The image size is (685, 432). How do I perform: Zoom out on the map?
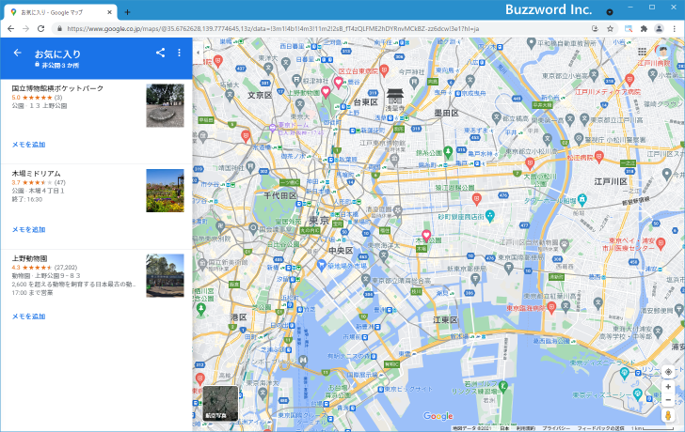coord(668,399)
